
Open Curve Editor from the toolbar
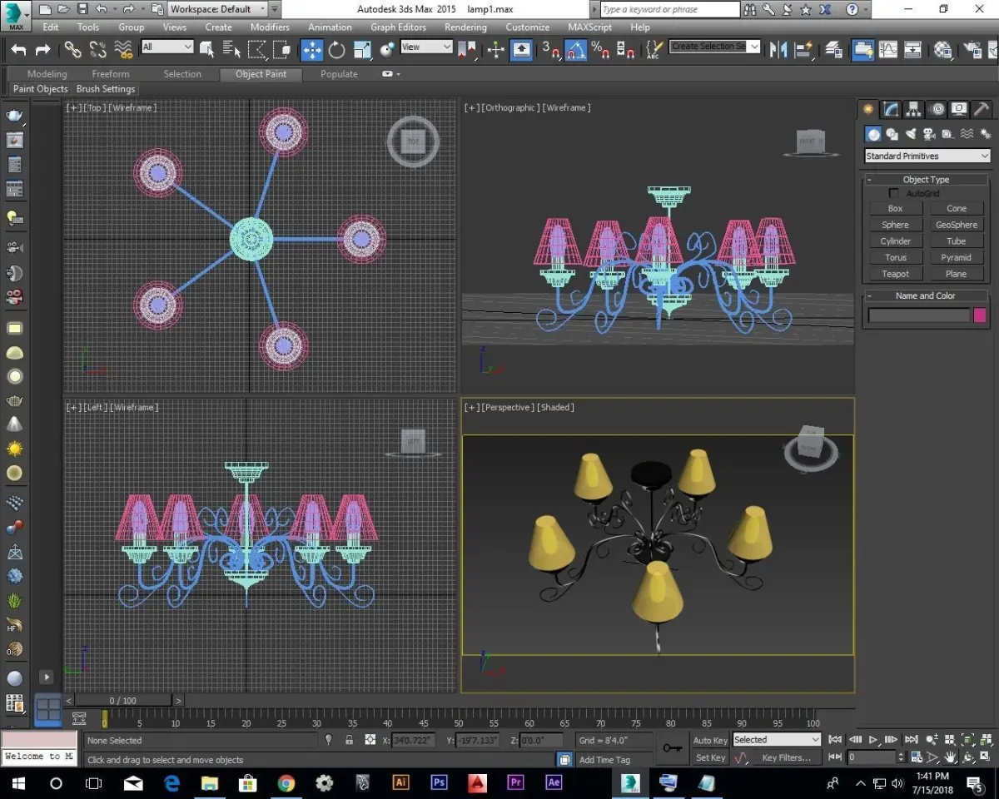pos(888,50)
